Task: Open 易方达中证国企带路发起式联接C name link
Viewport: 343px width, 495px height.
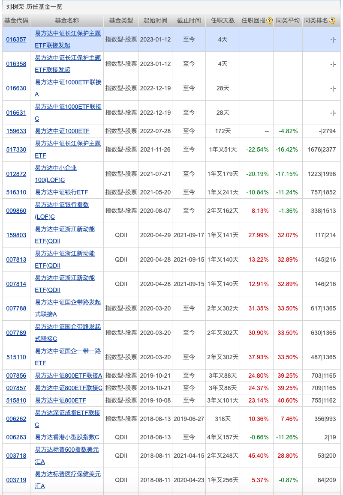Action: (x=68, y=333)
